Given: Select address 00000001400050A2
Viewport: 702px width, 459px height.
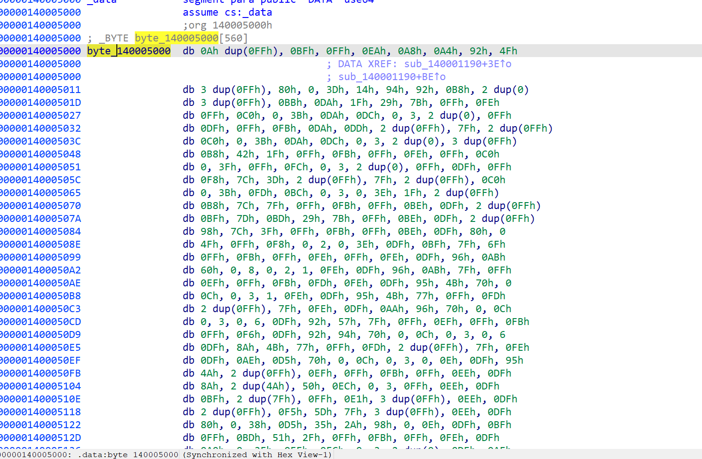Looking at the screenshot, I should point(40,270).
